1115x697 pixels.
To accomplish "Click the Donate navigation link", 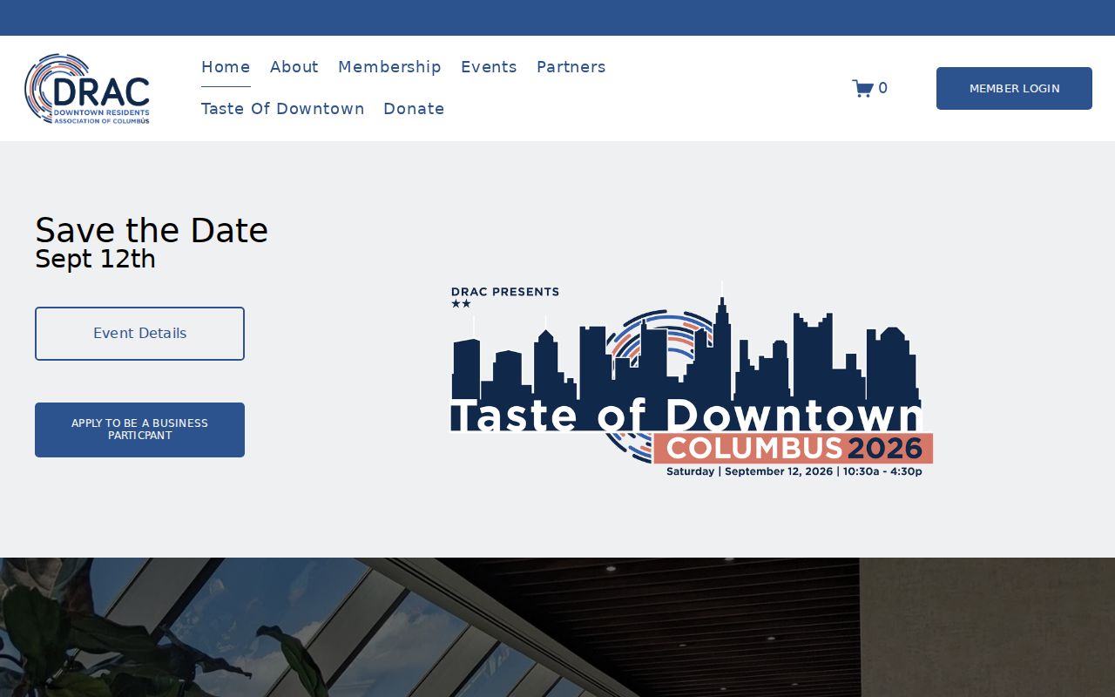I will [x=414, y=109].
